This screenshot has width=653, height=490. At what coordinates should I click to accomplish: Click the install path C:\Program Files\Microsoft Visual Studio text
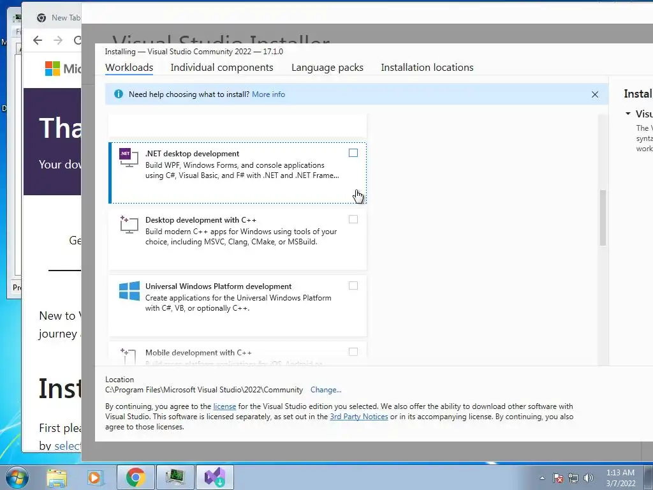(204, 390)
